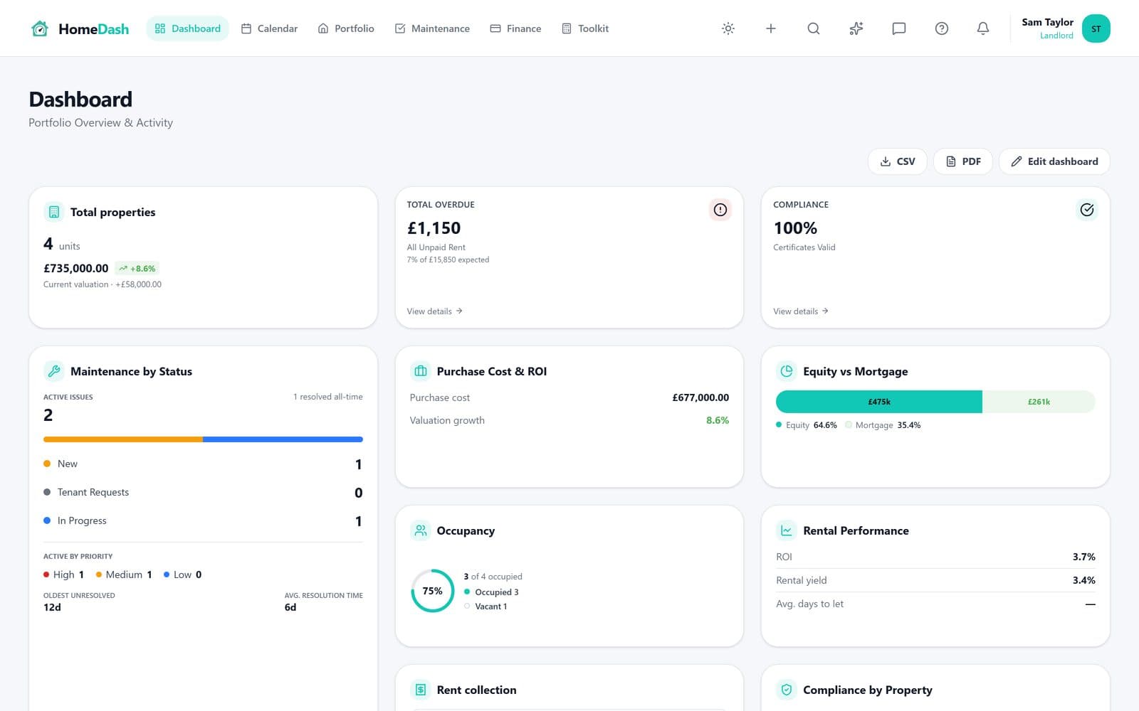Export dashboard as PDF

962,161
